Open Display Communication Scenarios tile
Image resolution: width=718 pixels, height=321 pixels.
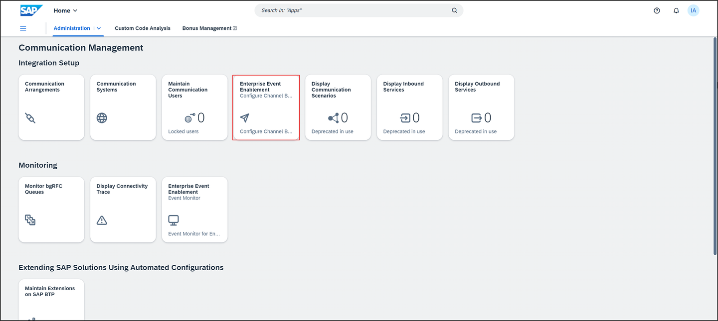click(x=338, y=107)
